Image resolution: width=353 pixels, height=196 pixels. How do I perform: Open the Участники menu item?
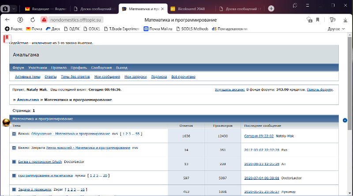tap(38, 68)
